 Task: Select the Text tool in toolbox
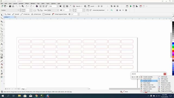[x=2, y=44]
